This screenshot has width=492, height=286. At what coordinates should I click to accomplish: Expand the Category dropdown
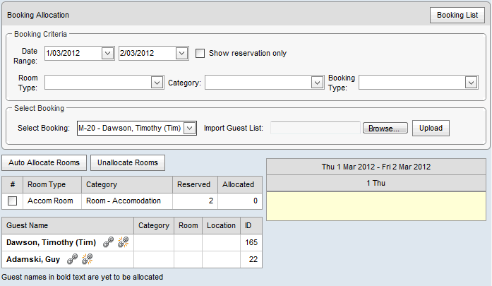[317, 83]
